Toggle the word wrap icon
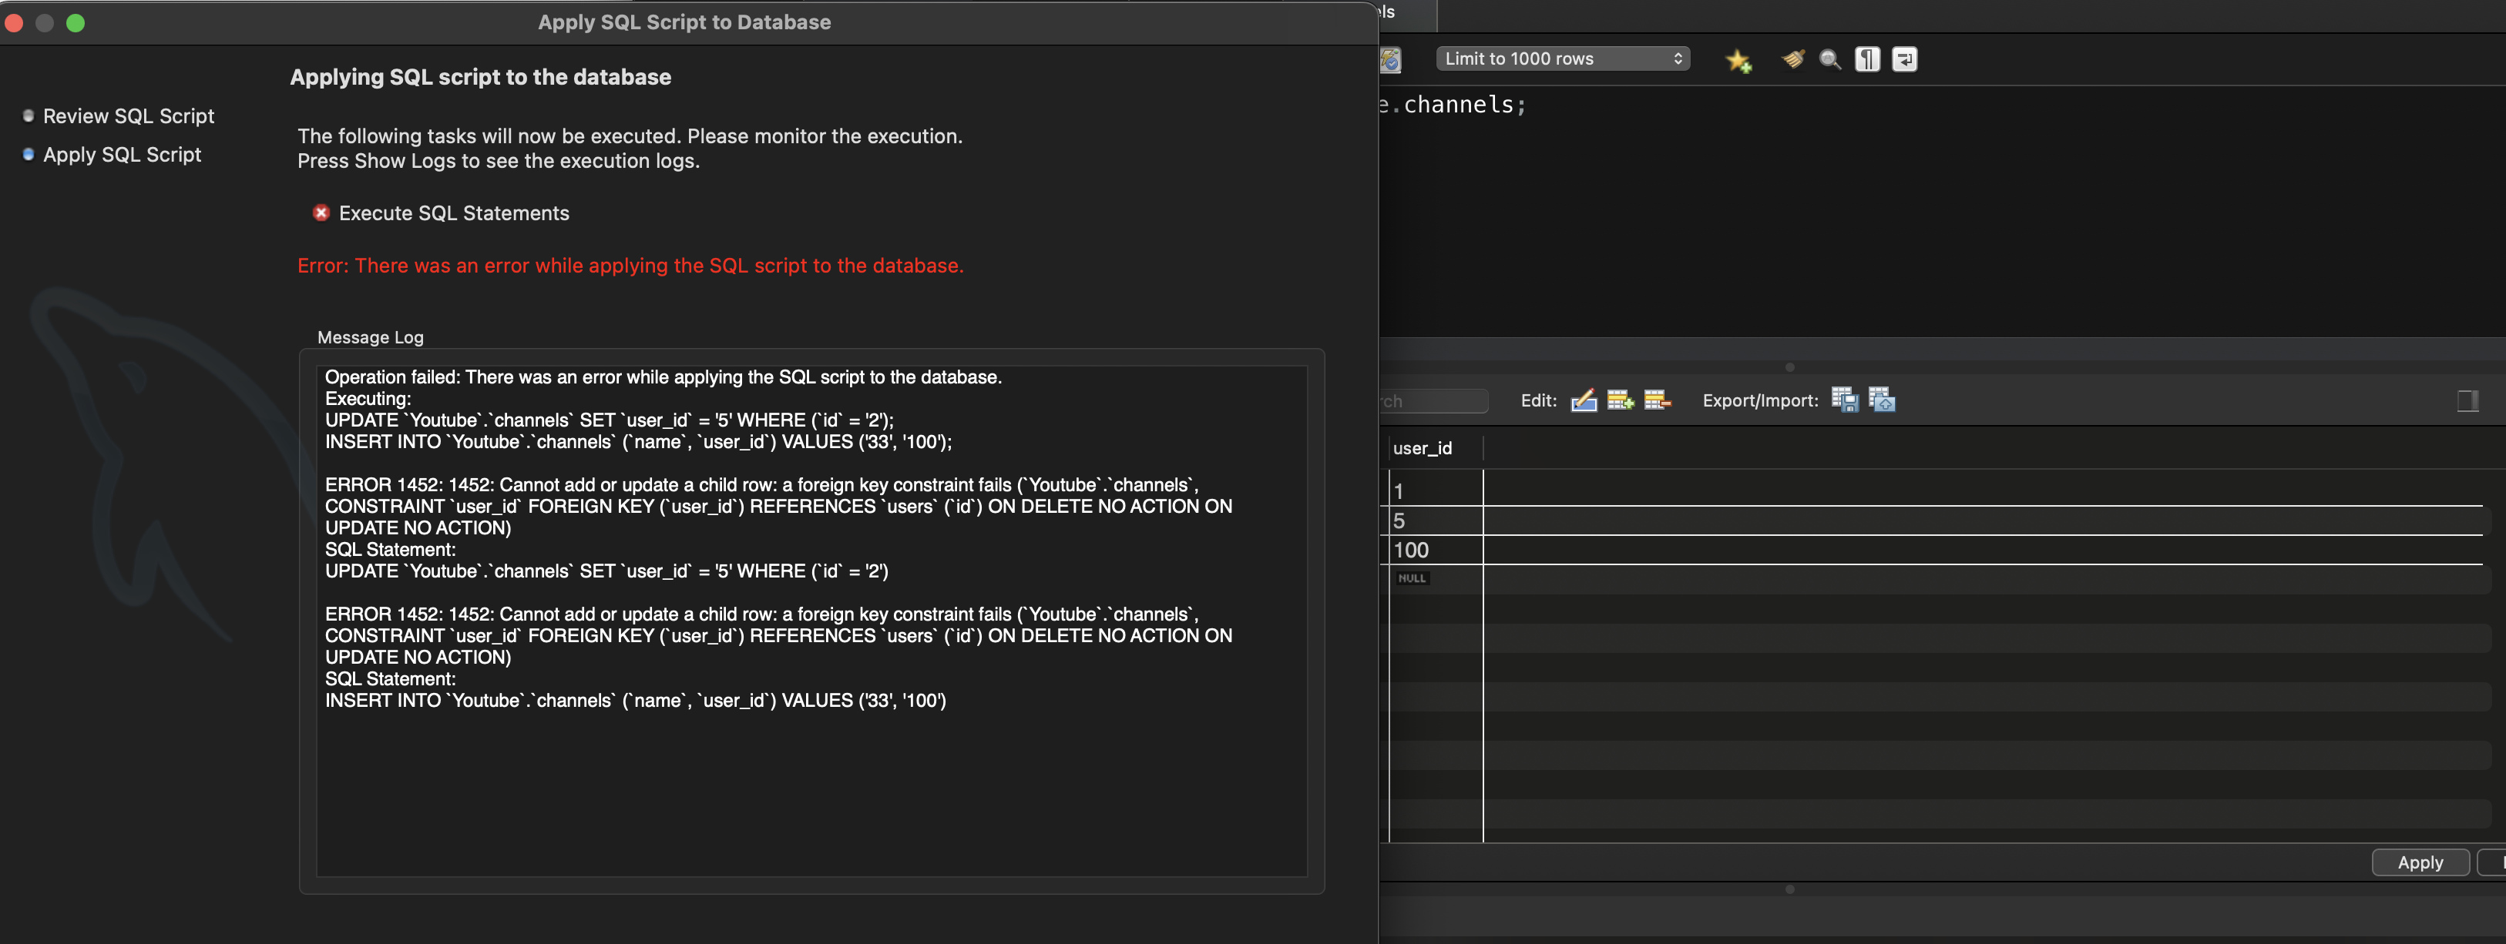Viewport: 2506px width, 944px height. coord(1904,60)
